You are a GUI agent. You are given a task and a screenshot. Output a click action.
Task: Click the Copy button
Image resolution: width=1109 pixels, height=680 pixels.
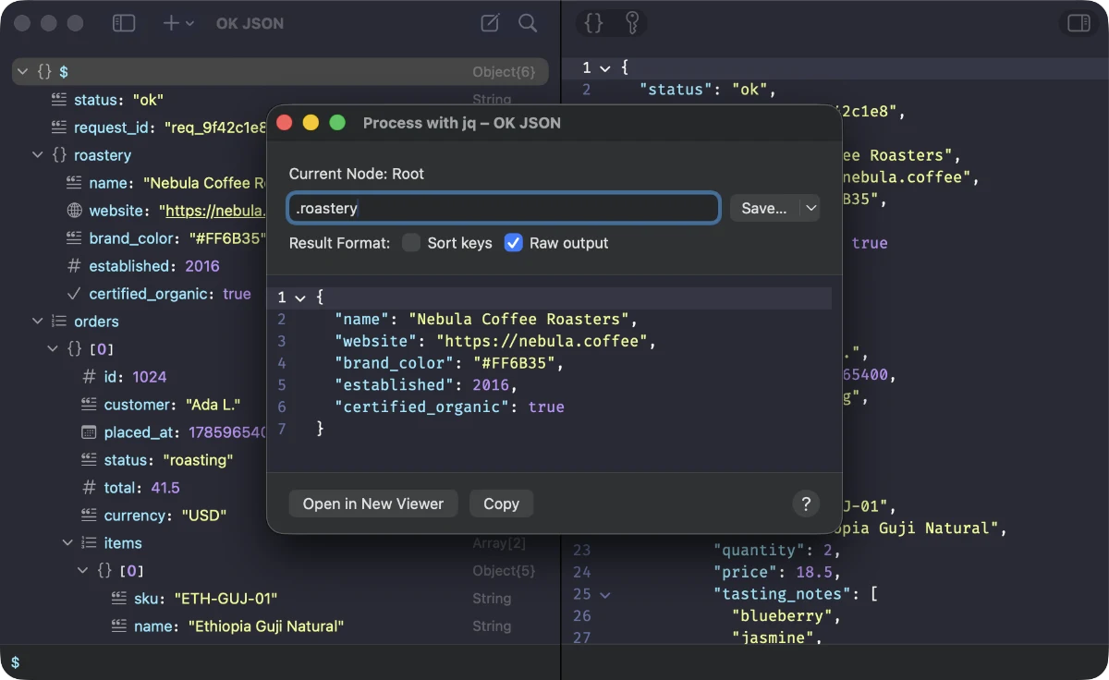point(501,504)
